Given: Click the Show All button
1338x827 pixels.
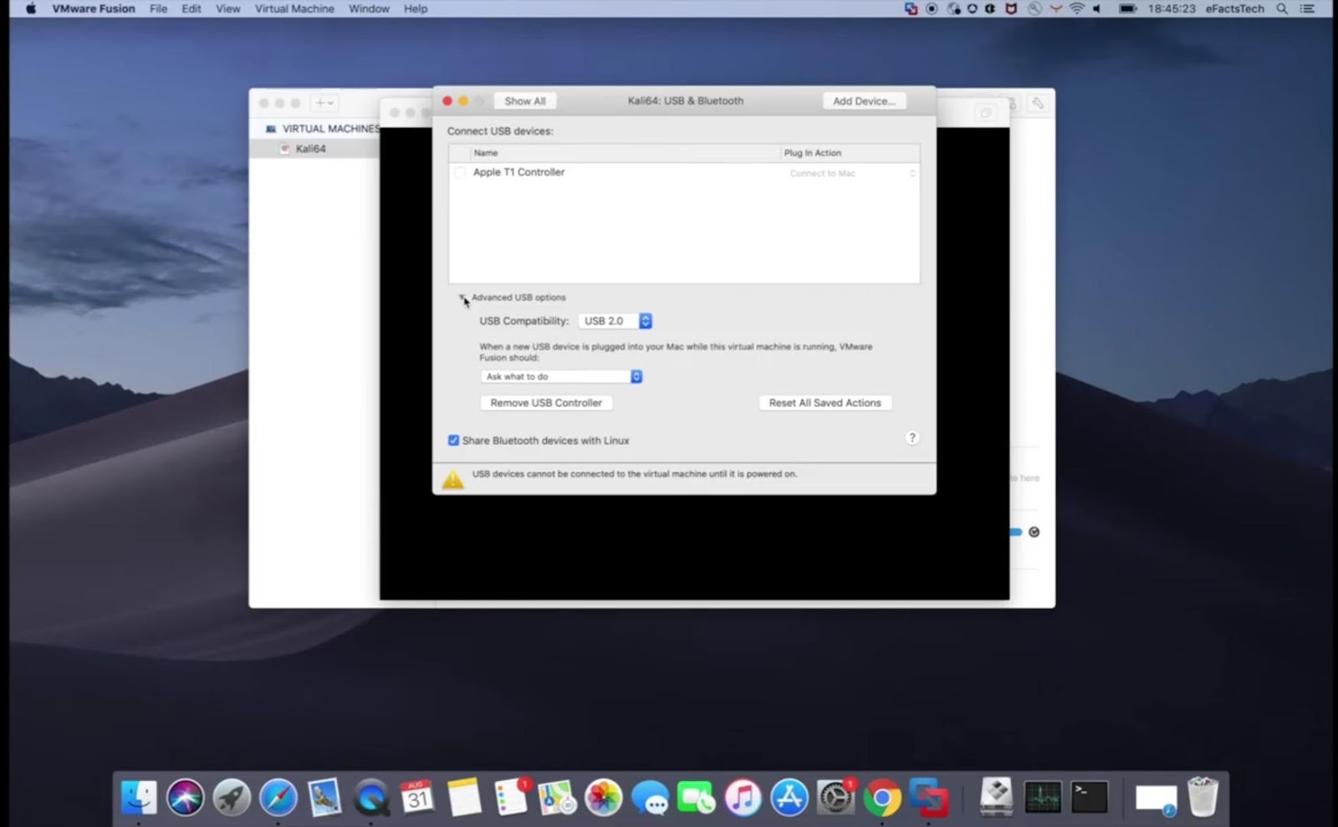Looking at the screenshot, I should (x=525, y=101).
